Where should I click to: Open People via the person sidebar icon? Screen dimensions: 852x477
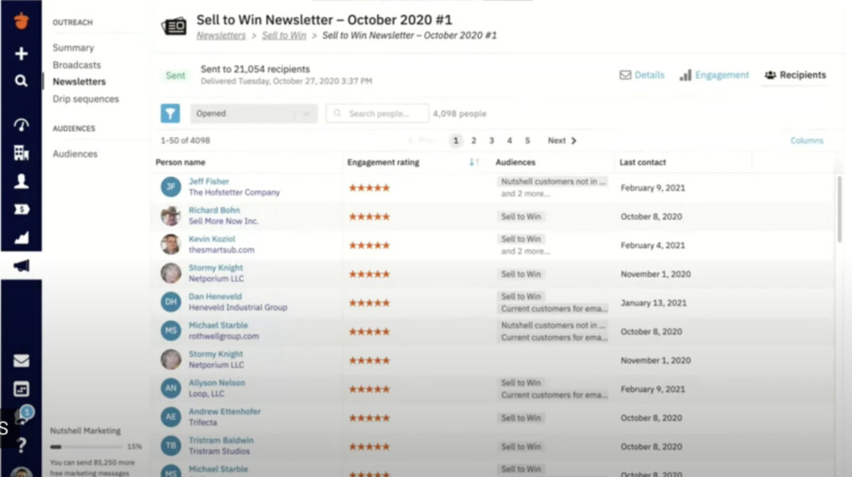click(x=21, y=181)
